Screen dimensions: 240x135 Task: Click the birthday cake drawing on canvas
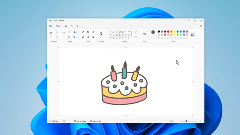tap(124, 83)
